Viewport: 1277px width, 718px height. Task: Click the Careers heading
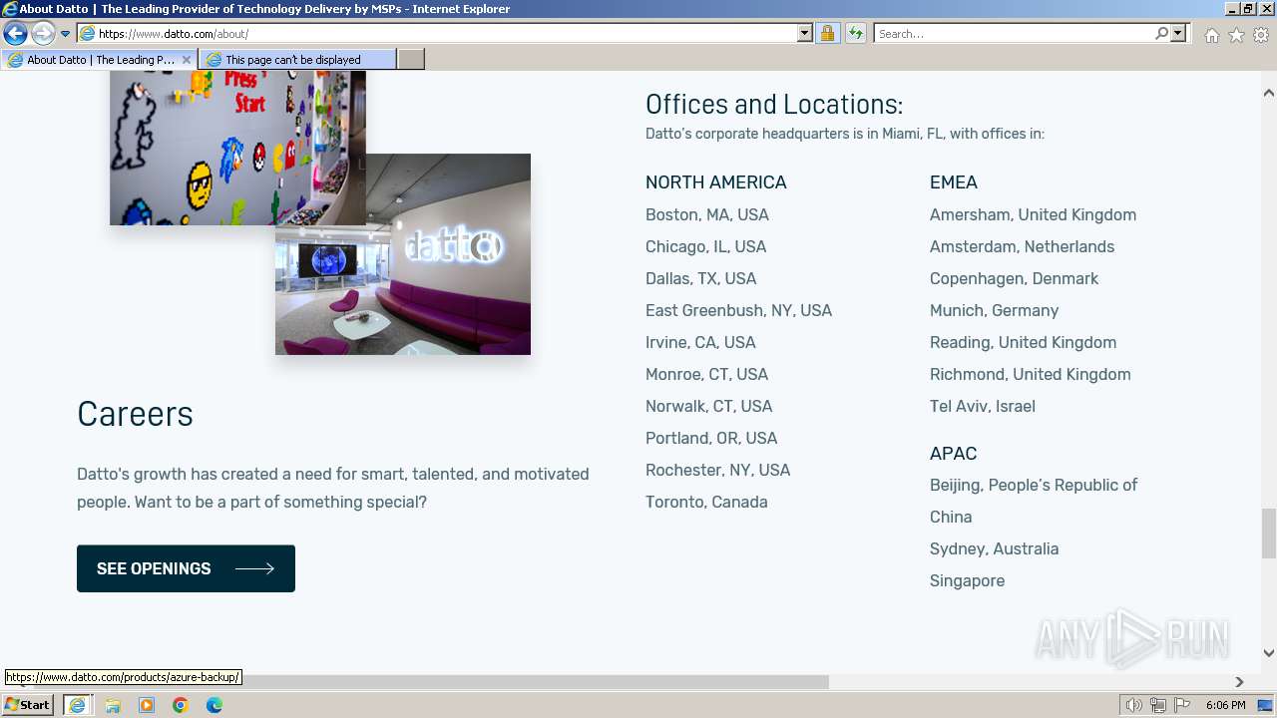(x=135, y=414)
